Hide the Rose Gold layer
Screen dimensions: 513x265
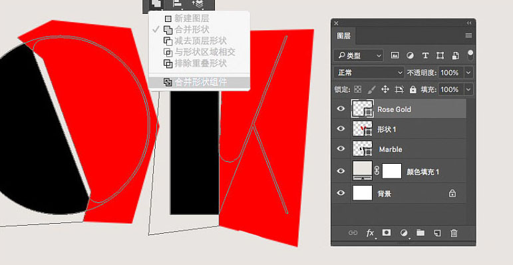(341, 109)
